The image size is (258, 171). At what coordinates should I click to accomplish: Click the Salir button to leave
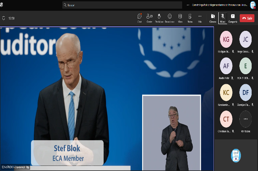click(247, 18)
